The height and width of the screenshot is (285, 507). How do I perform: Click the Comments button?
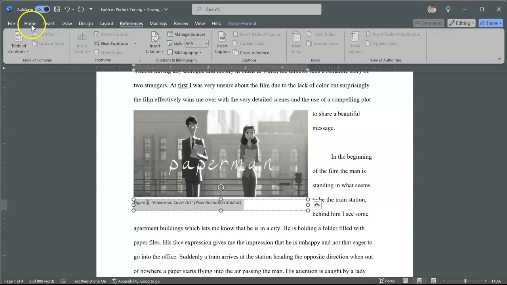coord(429,23)
